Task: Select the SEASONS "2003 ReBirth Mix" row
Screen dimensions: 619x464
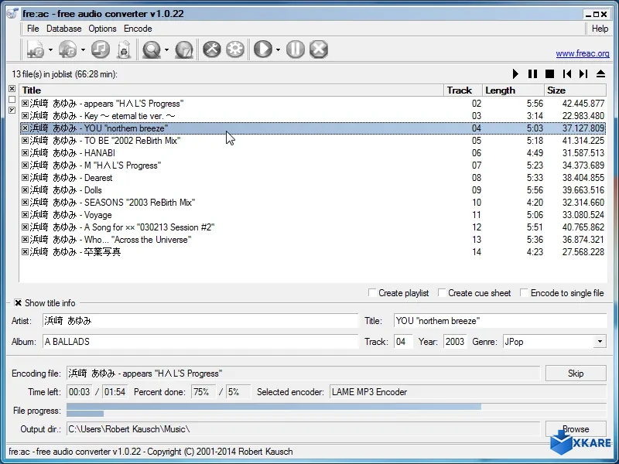Action: coord(313,203)
